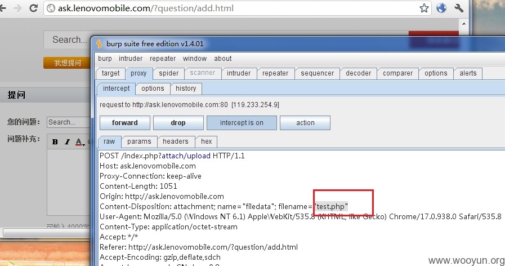
Task: Click the Content-Length: 1051 line
Action: pyautogui.click(x=138, y=186)
